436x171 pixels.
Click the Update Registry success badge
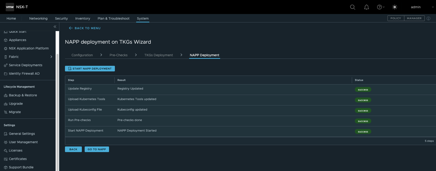tap(363, 90)
